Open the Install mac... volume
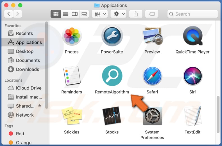This screenshot has height=146, width=222. coord(23,97)
